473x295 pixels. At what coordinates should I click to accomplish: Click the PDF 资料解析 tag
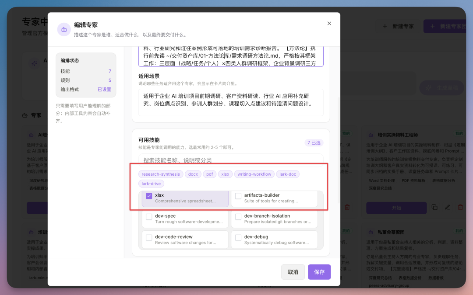click(413, 180)
